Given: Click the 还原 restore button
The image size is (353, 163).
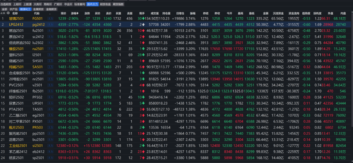Looking at the screenshot, I should [x=3, y=13].
